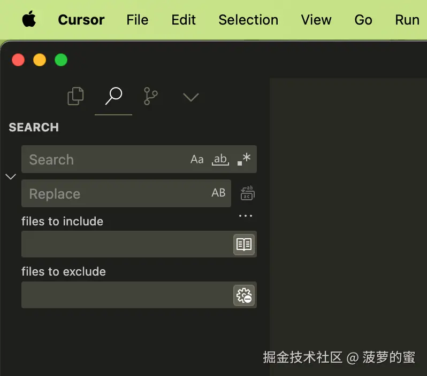Toggle search details three-dots button

[246, 216]
